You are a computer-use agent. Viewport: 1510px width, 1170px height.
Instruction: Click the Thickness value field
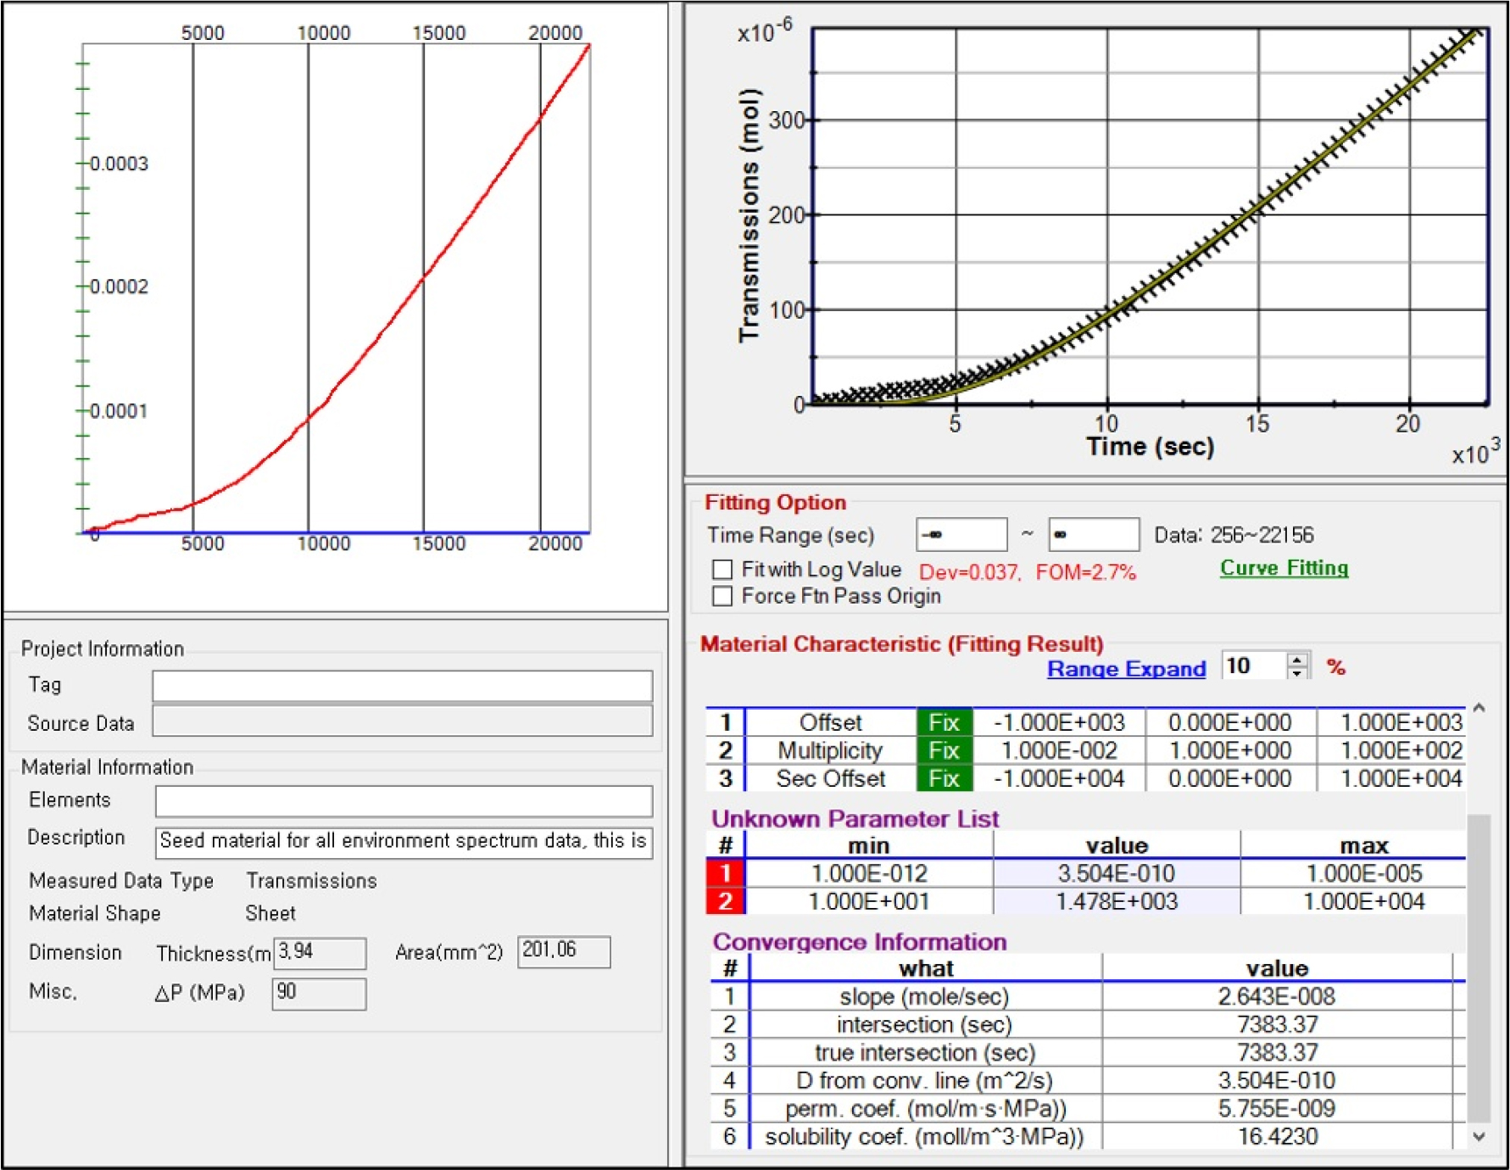click(x=320, y=953)
